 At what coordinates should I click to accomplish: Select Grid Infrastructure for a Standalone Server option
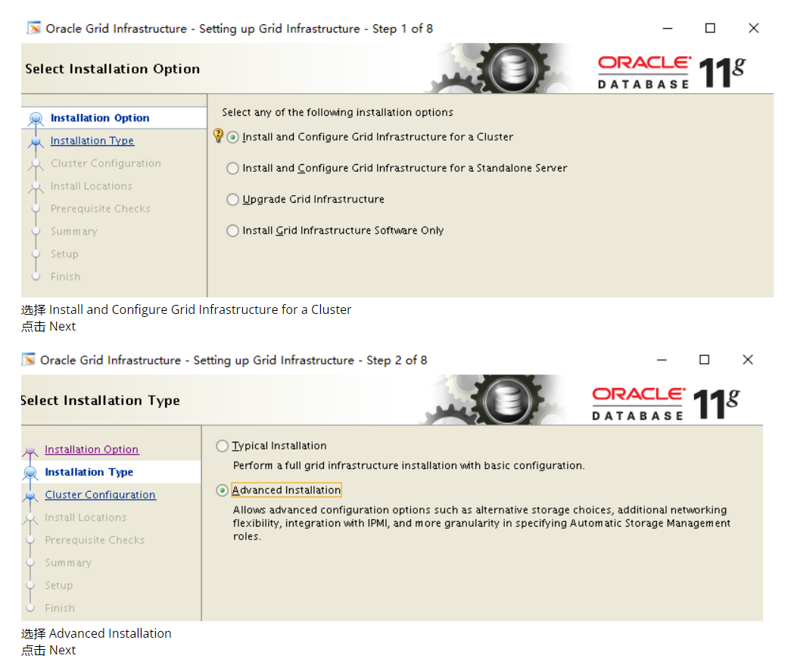[233, 168]
